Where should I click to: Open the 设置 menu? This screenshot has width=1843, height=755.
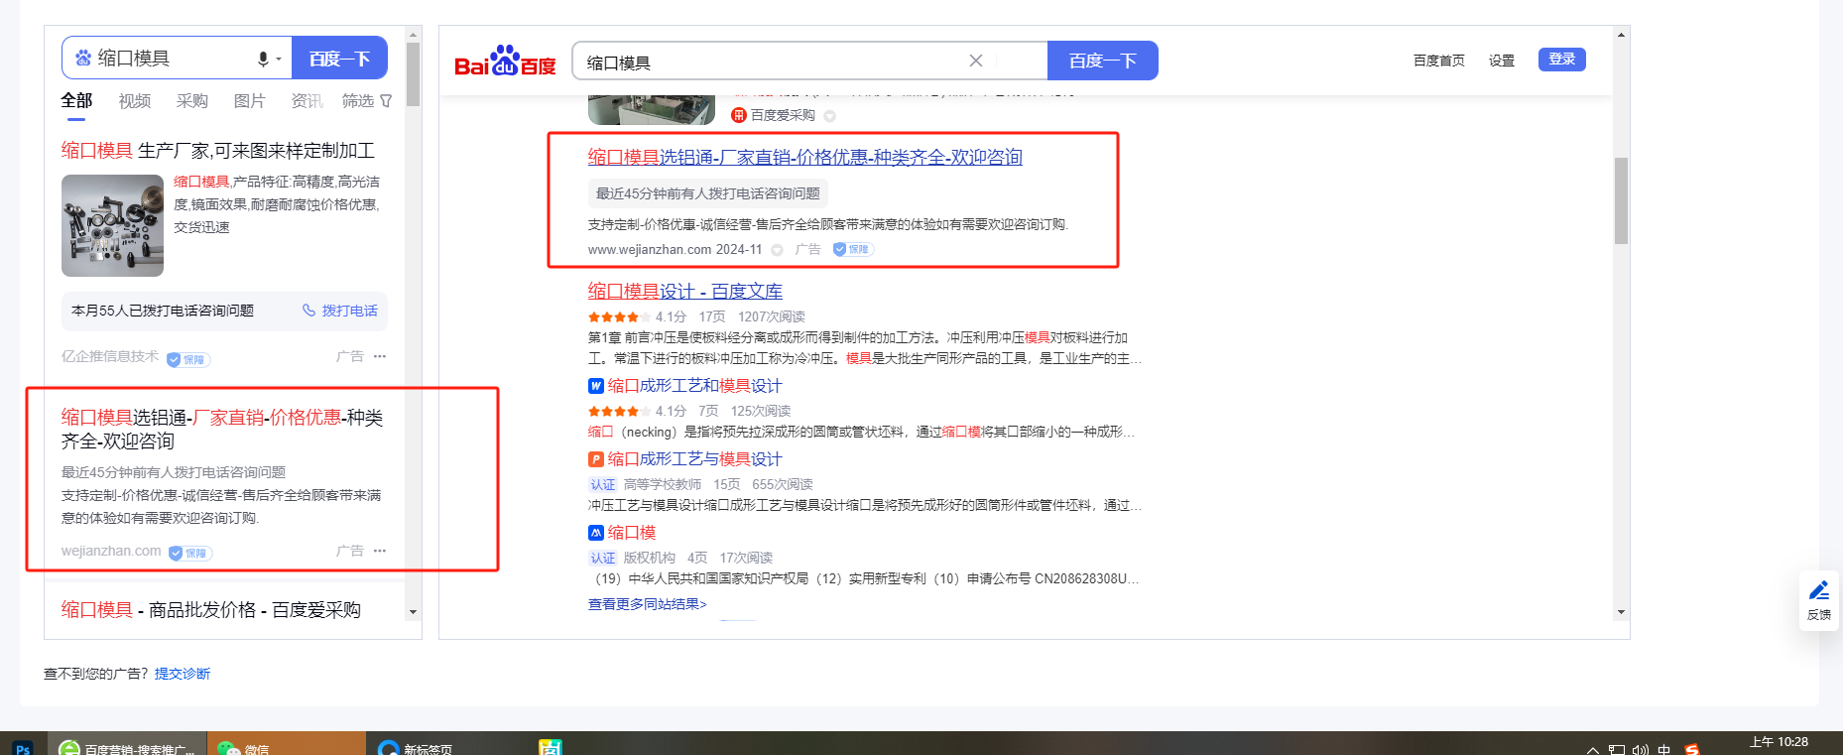(x=1502, y=61)
